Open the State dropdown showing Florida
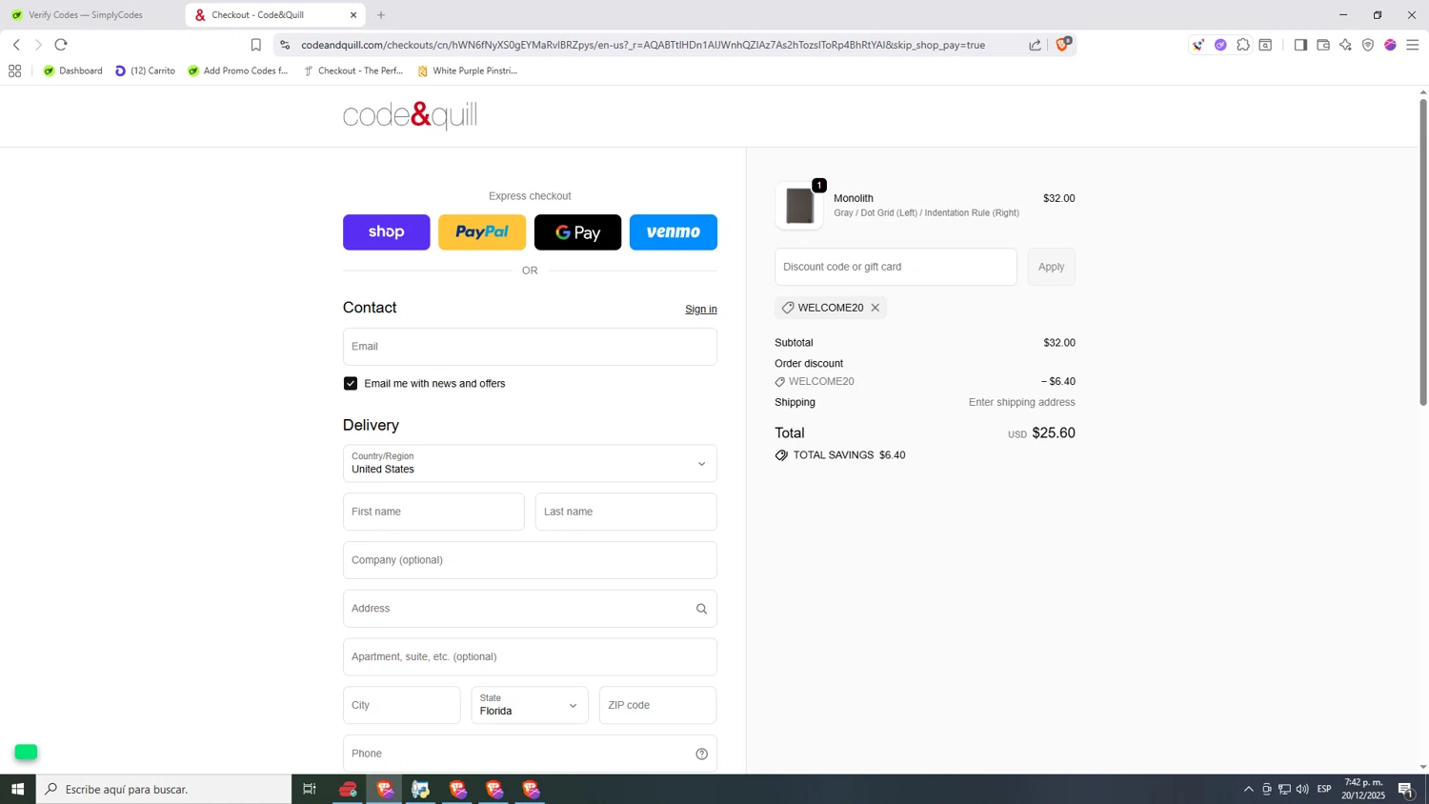This screenshot has width=1429, height=804. pyautogui.click(x=530, y=706)
